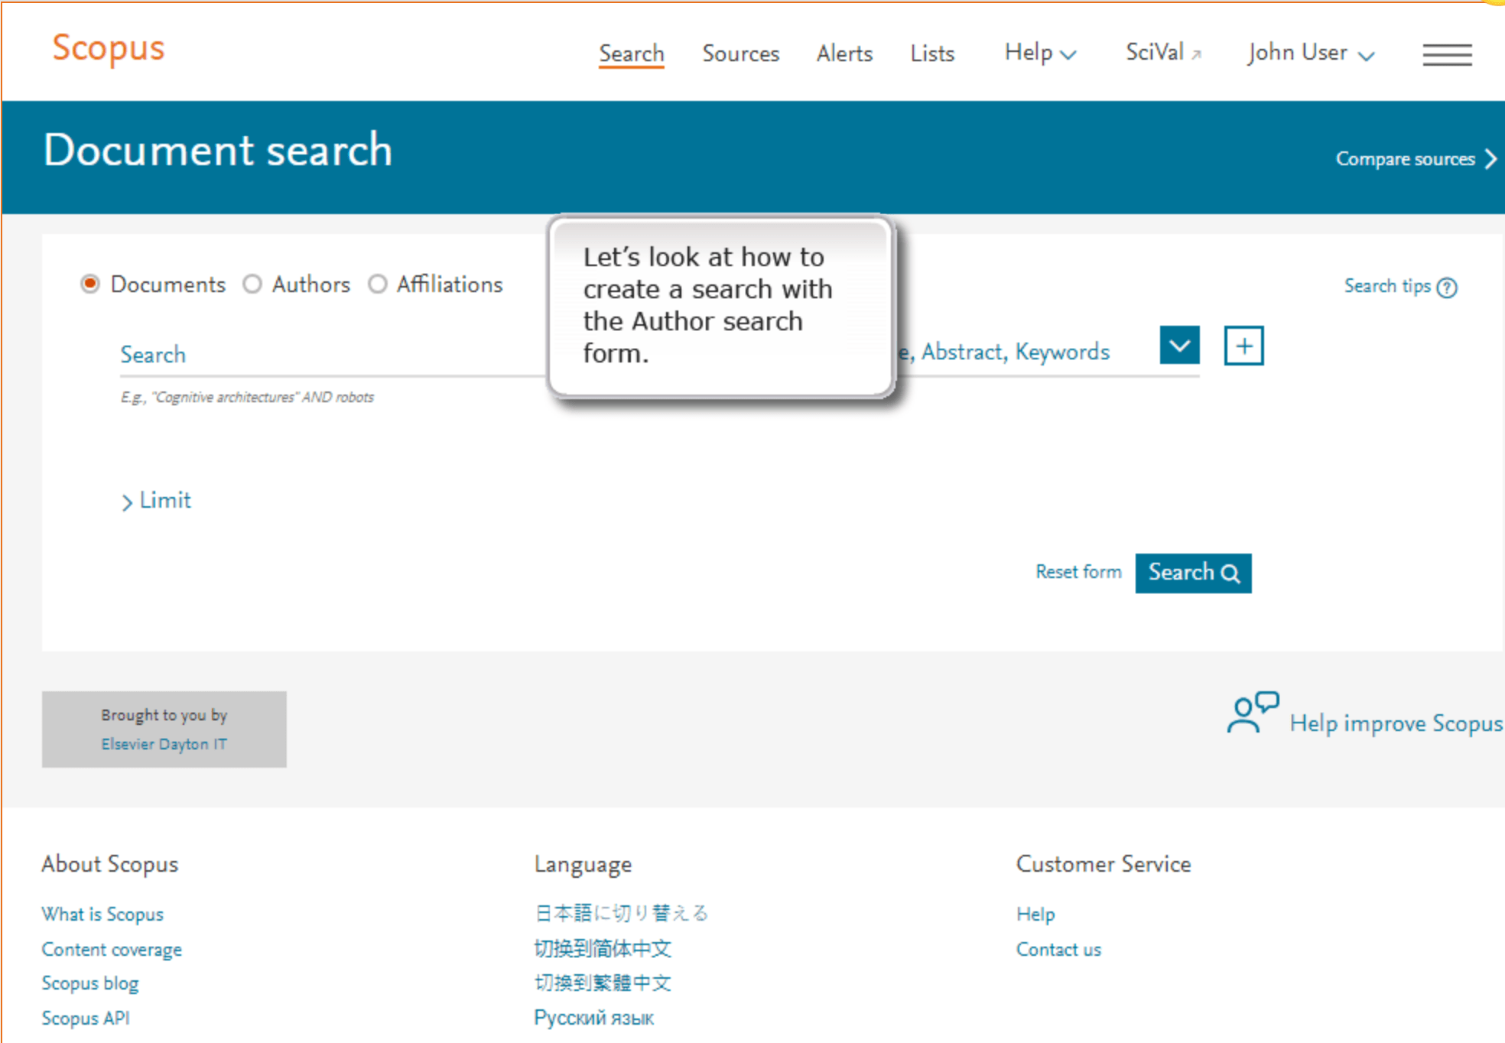1505x1043 pixels.
Task: Open the Help dropdown menu
Action: pos(1039,53)
